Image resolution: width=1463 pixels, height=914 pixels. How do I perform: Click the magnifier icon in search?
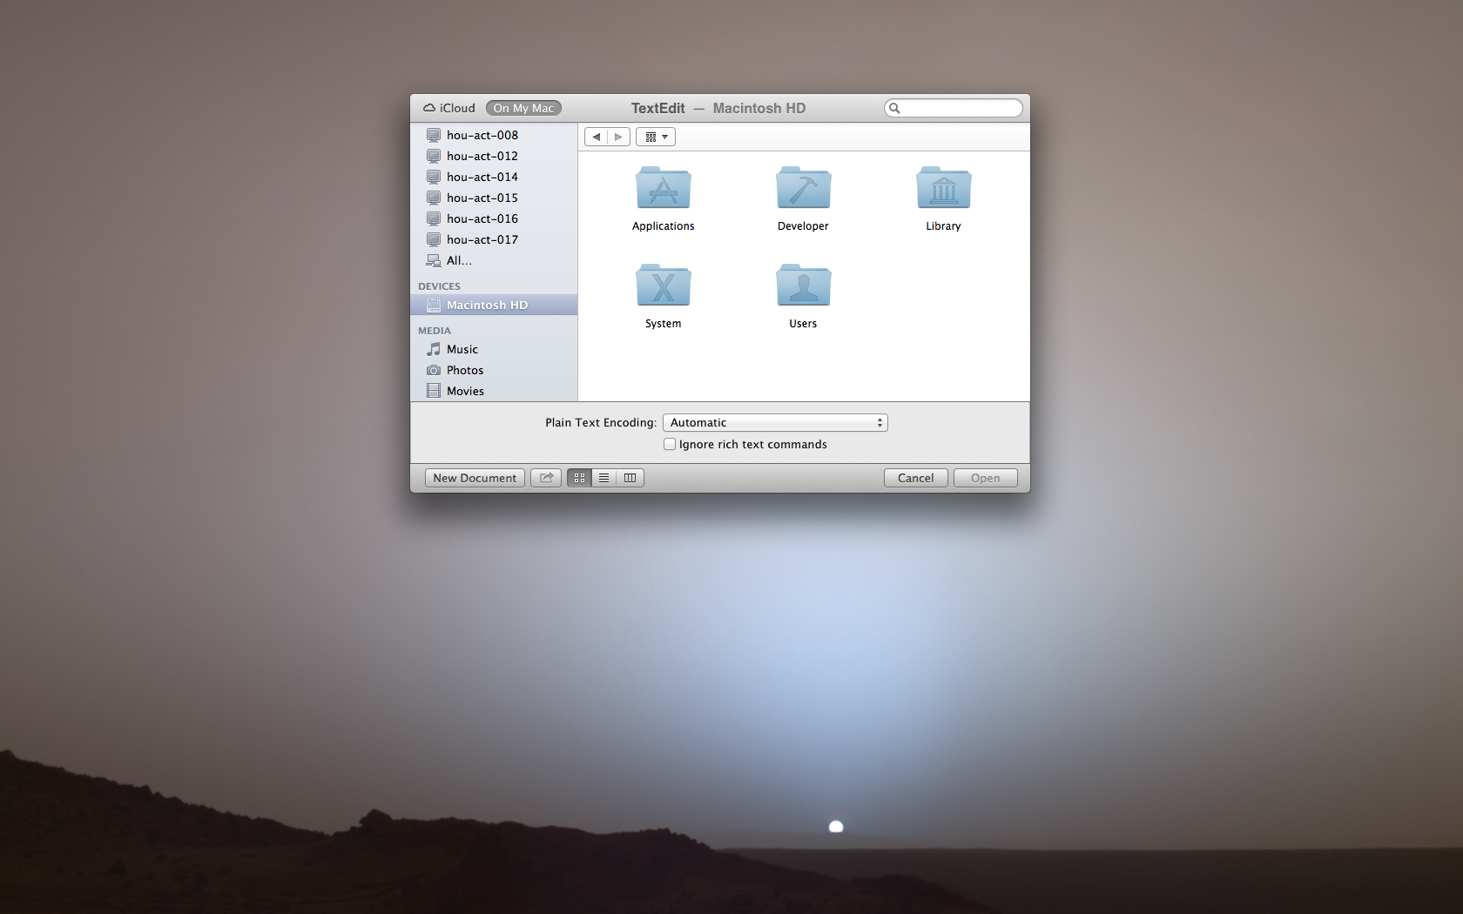[x=894, y=108]
